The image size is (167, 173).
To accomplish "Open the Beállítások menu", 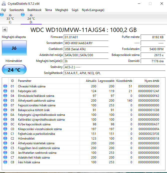I will (34, 10).
